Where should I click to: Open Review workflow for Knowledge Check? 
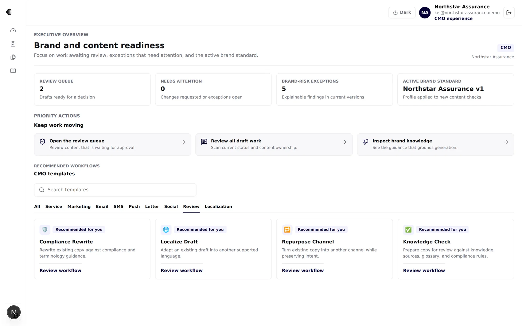tap(424, 270)
